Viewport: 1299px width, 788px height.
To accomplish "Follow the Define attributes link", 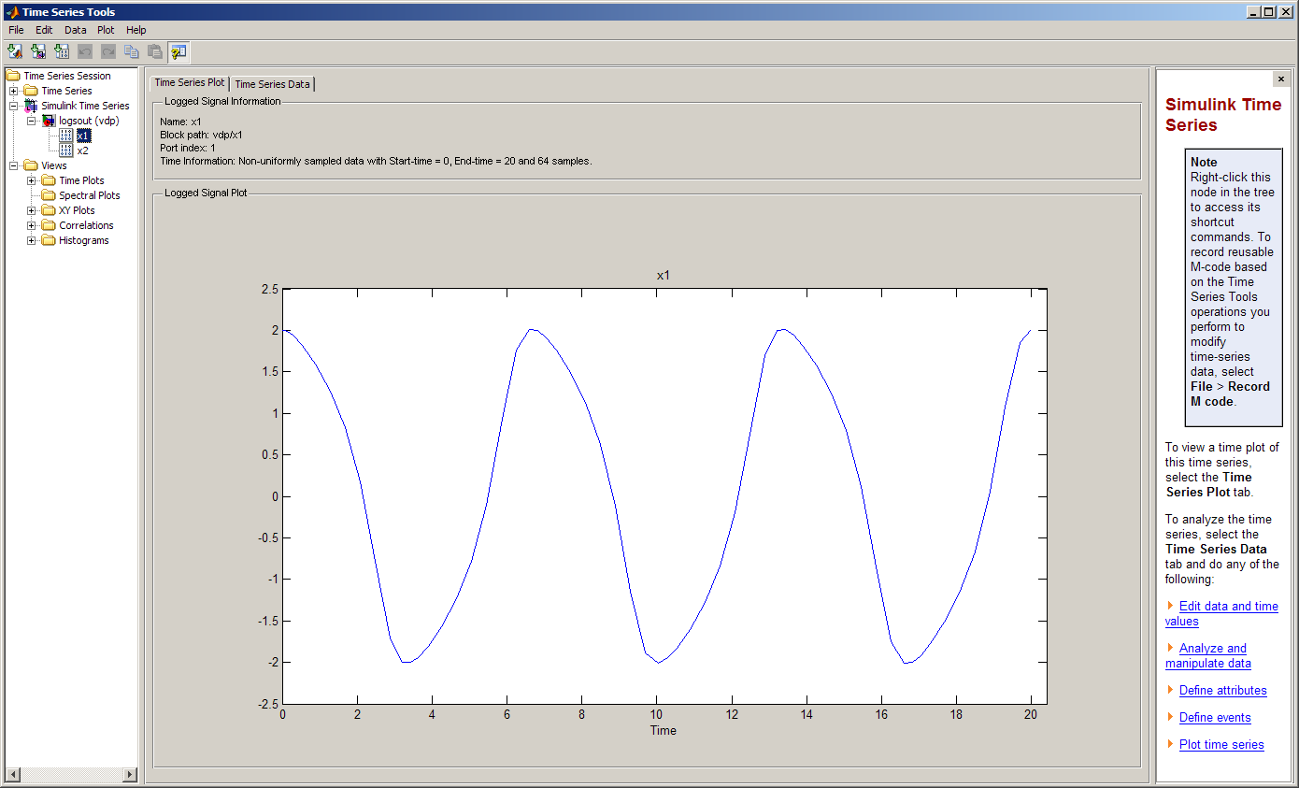I will [x=1222, y=691].
